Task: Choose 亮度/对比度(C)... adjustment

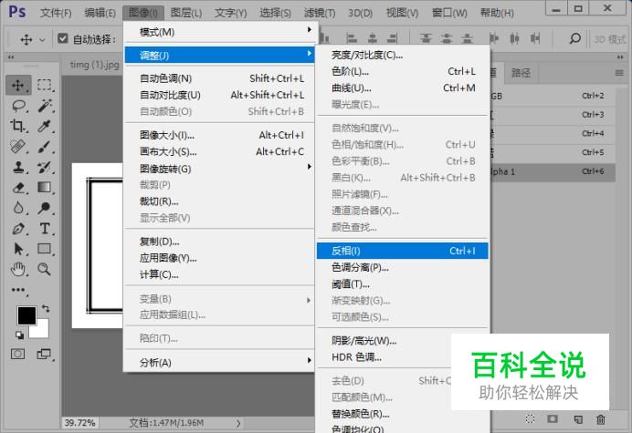Action: [x=402, y=55]
